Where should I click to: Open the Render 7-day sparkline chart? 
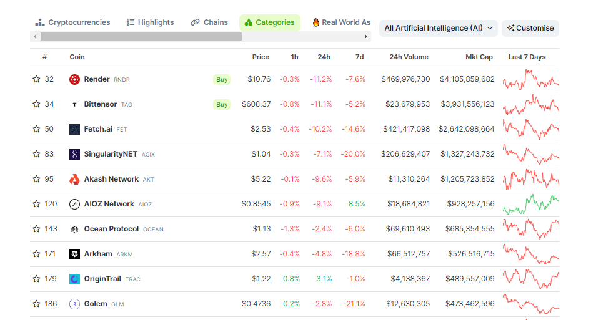click(x=530, y=79)
